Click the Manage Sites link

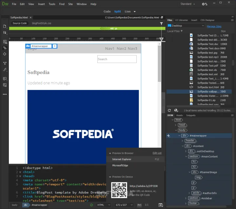214,26
